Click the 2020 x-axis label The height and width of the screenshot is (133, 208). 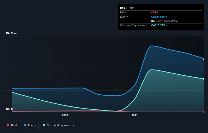point(65,115)
